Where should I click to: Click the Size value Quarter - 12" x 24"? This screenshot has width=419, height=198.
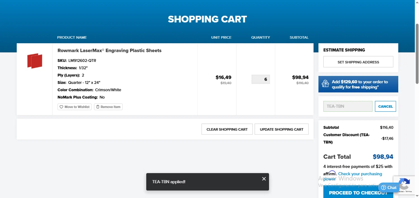point(84,83)
